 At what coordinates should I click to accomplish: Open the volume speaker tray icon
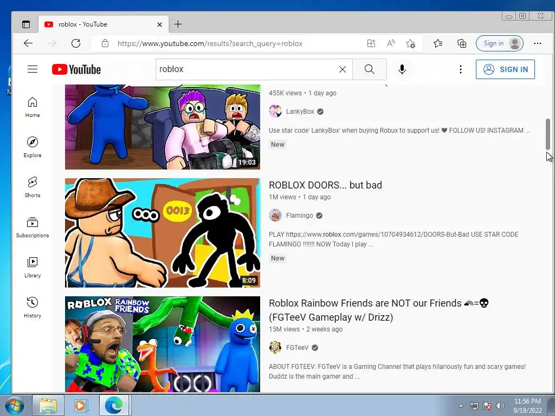tap(500, 406)
